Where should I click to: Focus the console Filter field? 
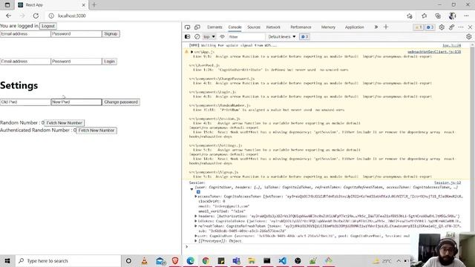(246, 36)
